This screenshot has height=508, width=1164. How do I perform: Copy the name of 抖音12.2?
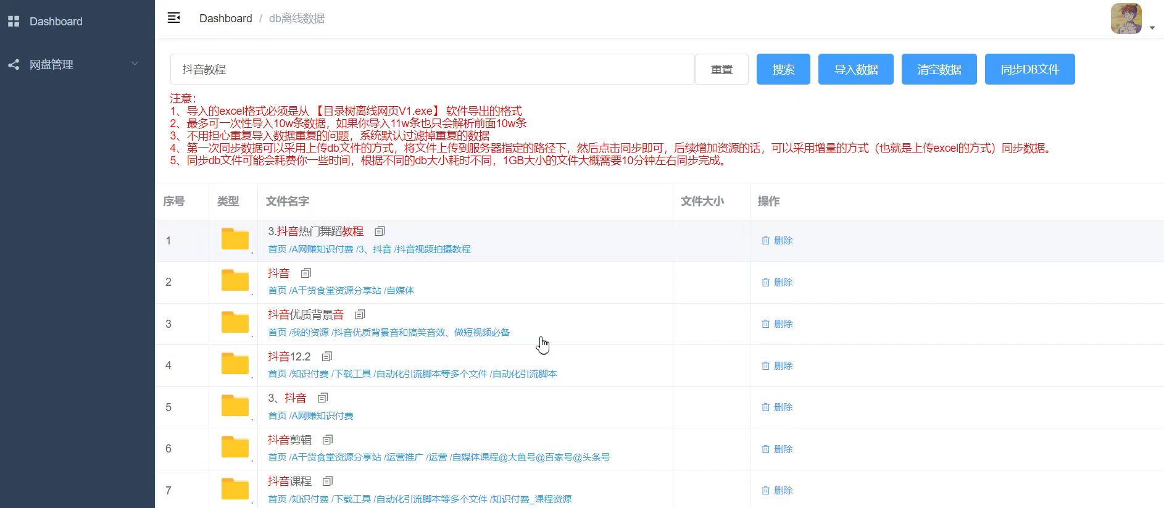327,356
